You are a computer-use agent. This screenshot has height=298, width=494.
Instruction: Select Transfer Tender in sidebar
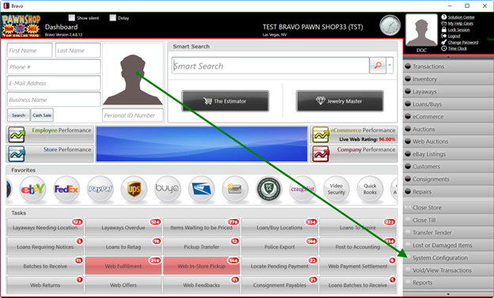click(448, 232)
